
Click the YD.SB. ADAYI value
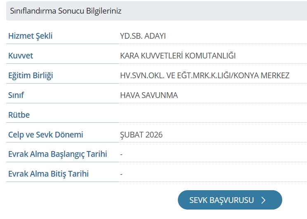click(143, 36)
